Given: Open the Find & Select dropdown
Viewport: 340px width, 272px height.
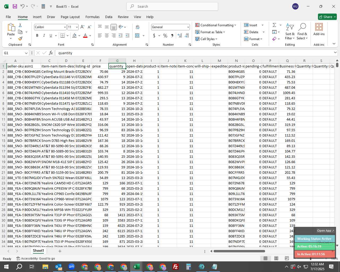Looking at the screenshot, I should click(x=302, y=31).
